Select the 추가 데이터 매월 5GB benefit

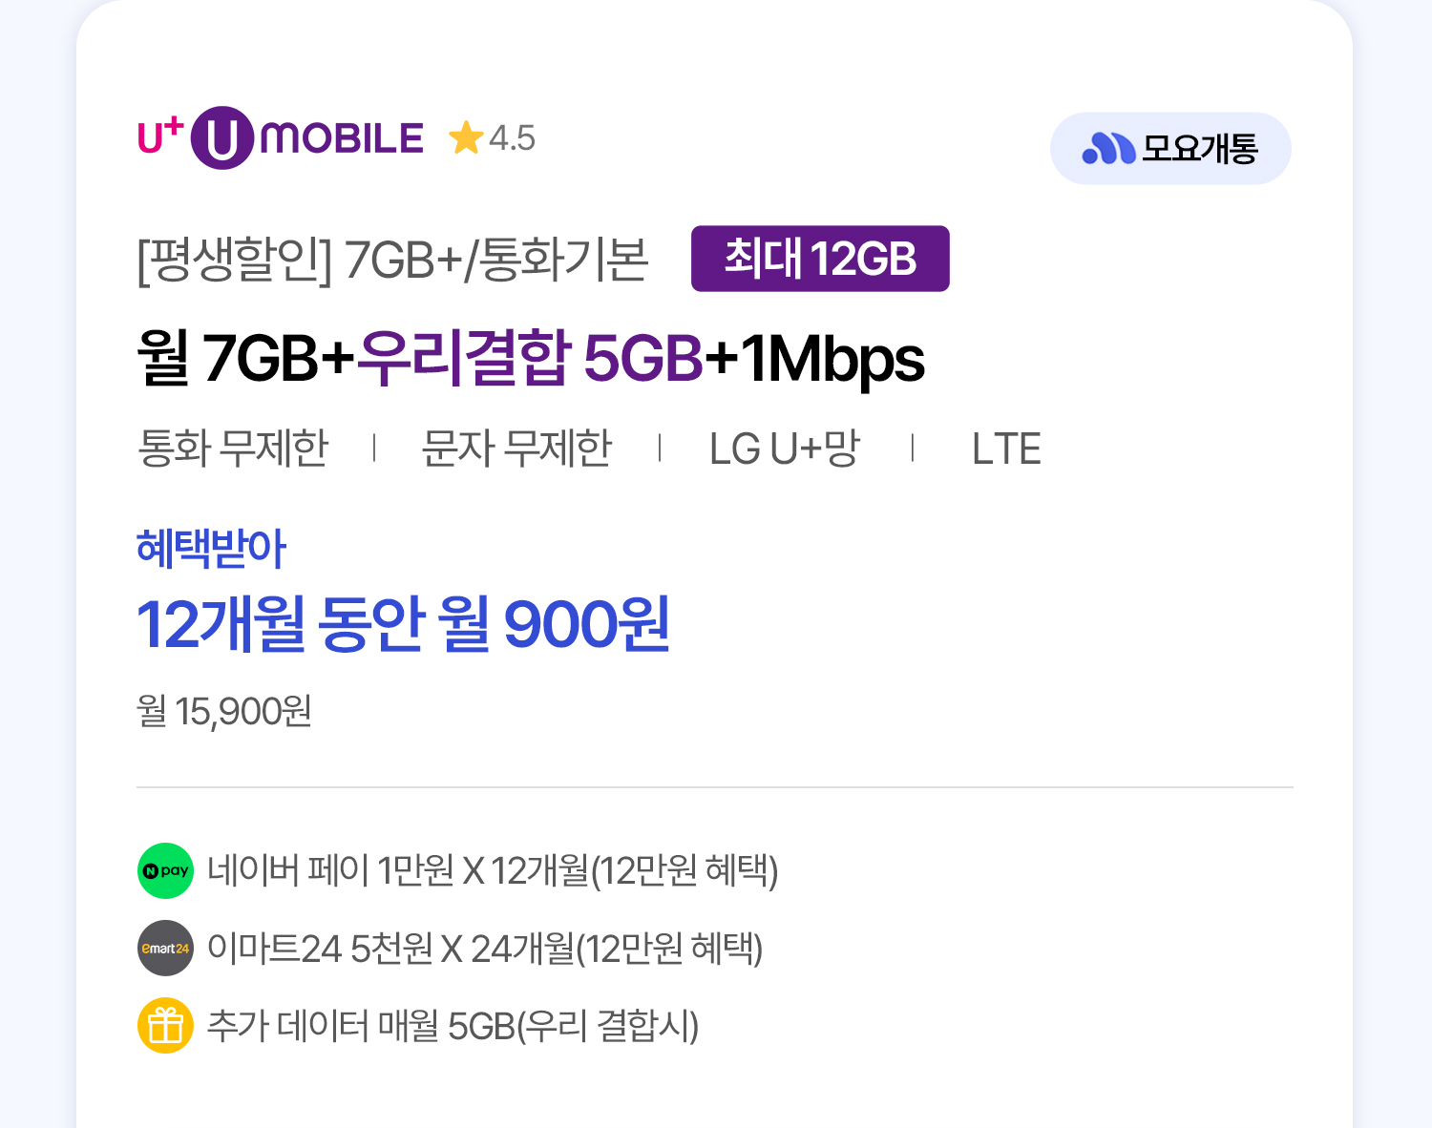point(453,1026)
